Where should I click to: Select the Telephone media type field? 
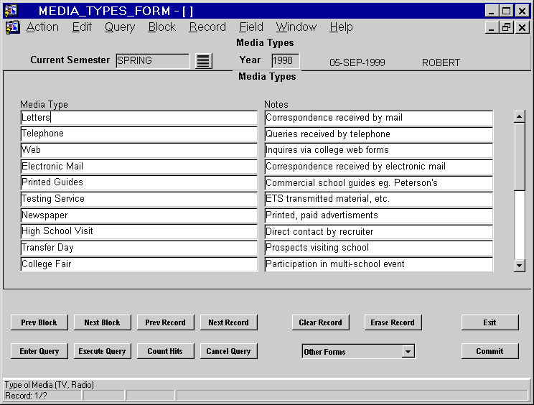pyautogui.click(x=139, y=134)
